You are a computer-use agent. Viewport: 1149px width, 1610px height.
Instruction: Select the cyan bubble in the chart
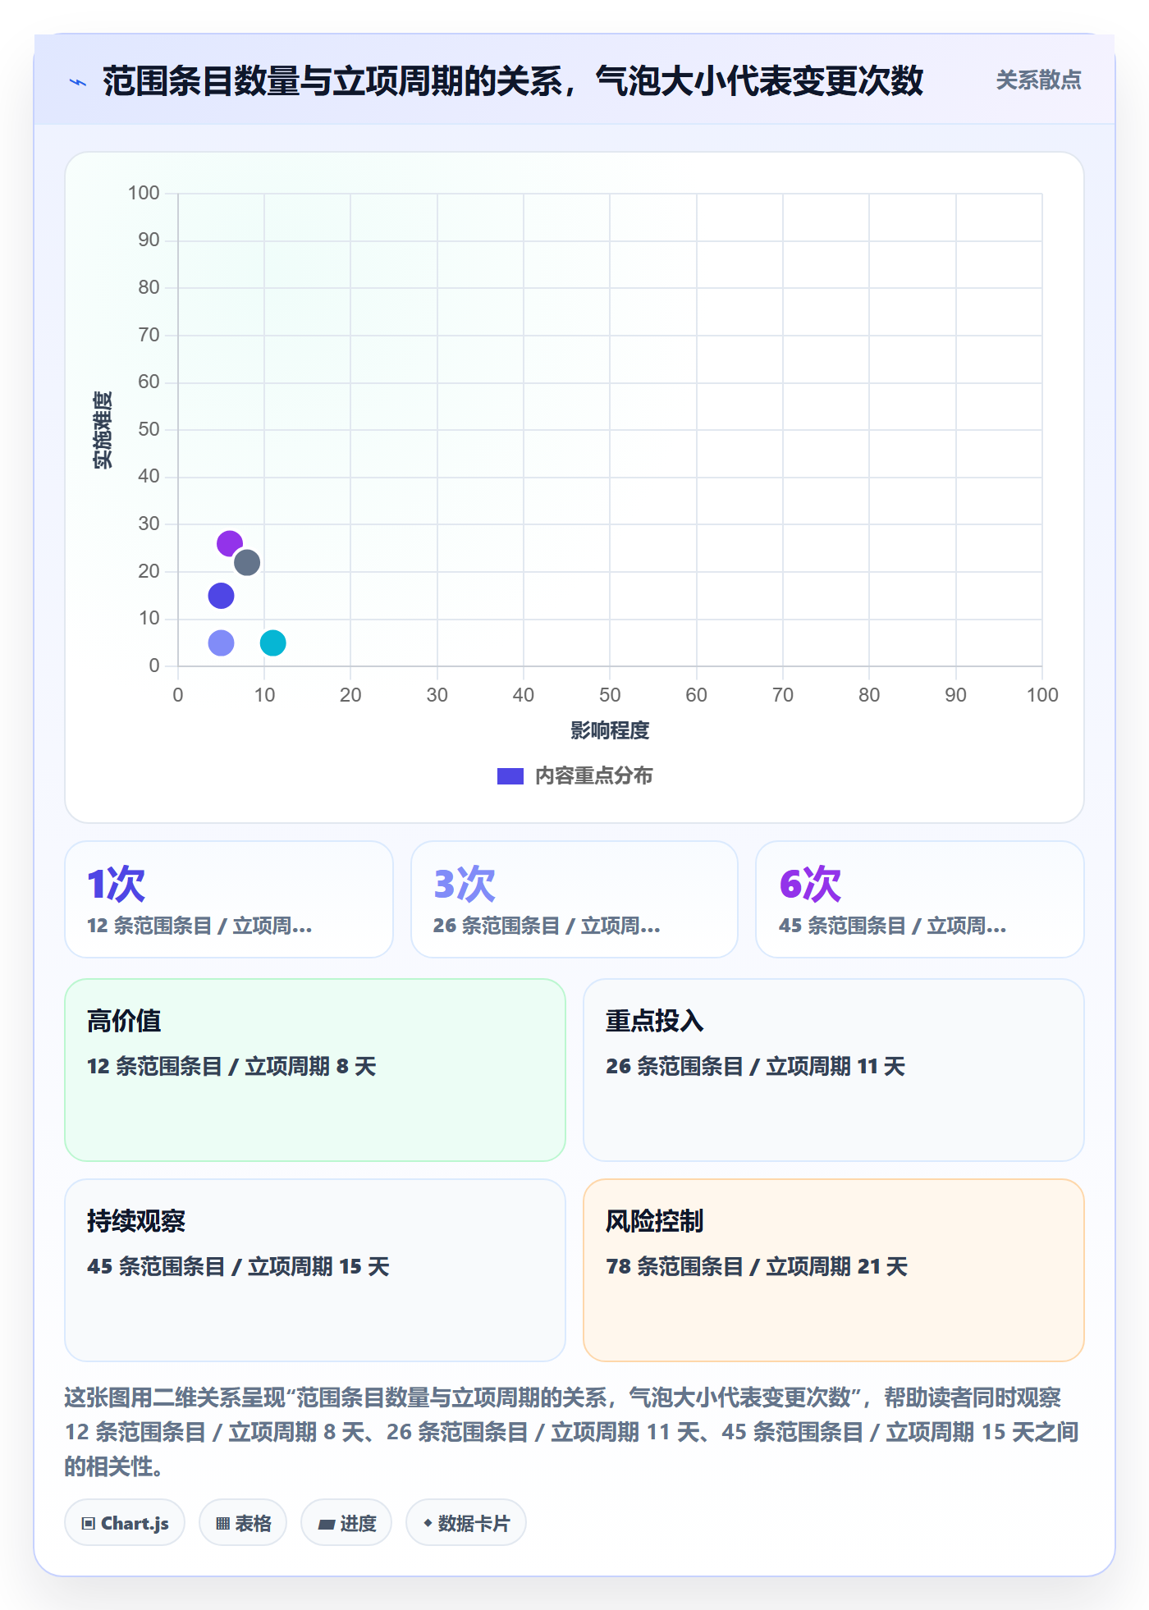pos(273,643)
